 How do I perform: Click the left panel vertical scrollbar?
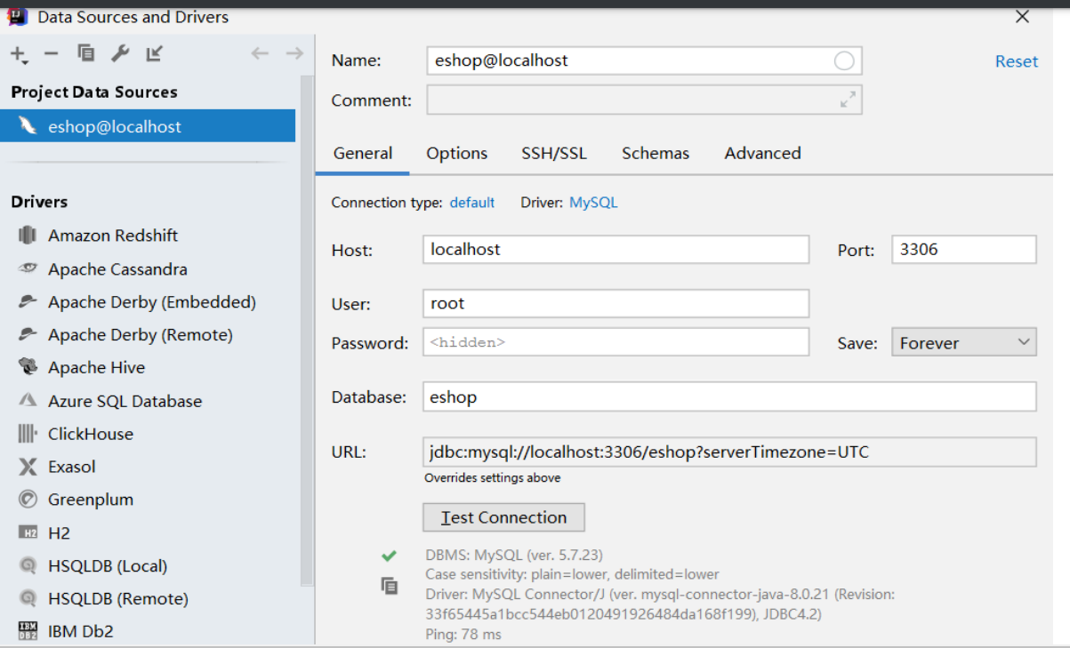click(x=307, y=329)
